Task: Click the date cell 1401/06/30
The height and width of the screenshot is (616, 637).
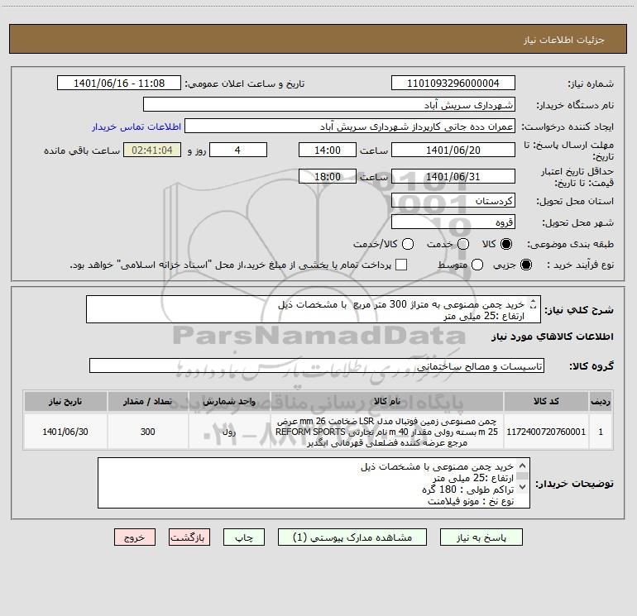Action: click(x=65, y=432)
